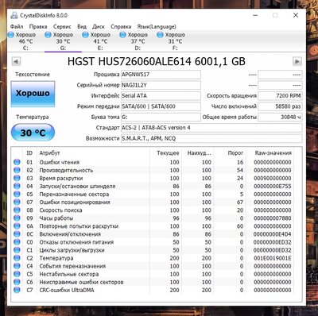This screenshot has width=318, height=316.
Task: Click status icon for C5 Нестабильные сектора
Action: coord(17,274)
